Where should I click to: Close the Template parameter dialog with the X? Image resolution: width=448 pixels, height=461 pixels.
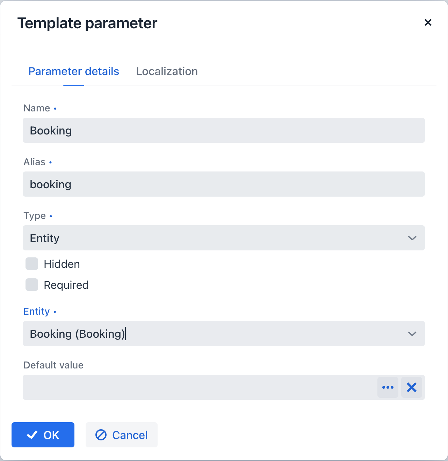coord(428,22)
